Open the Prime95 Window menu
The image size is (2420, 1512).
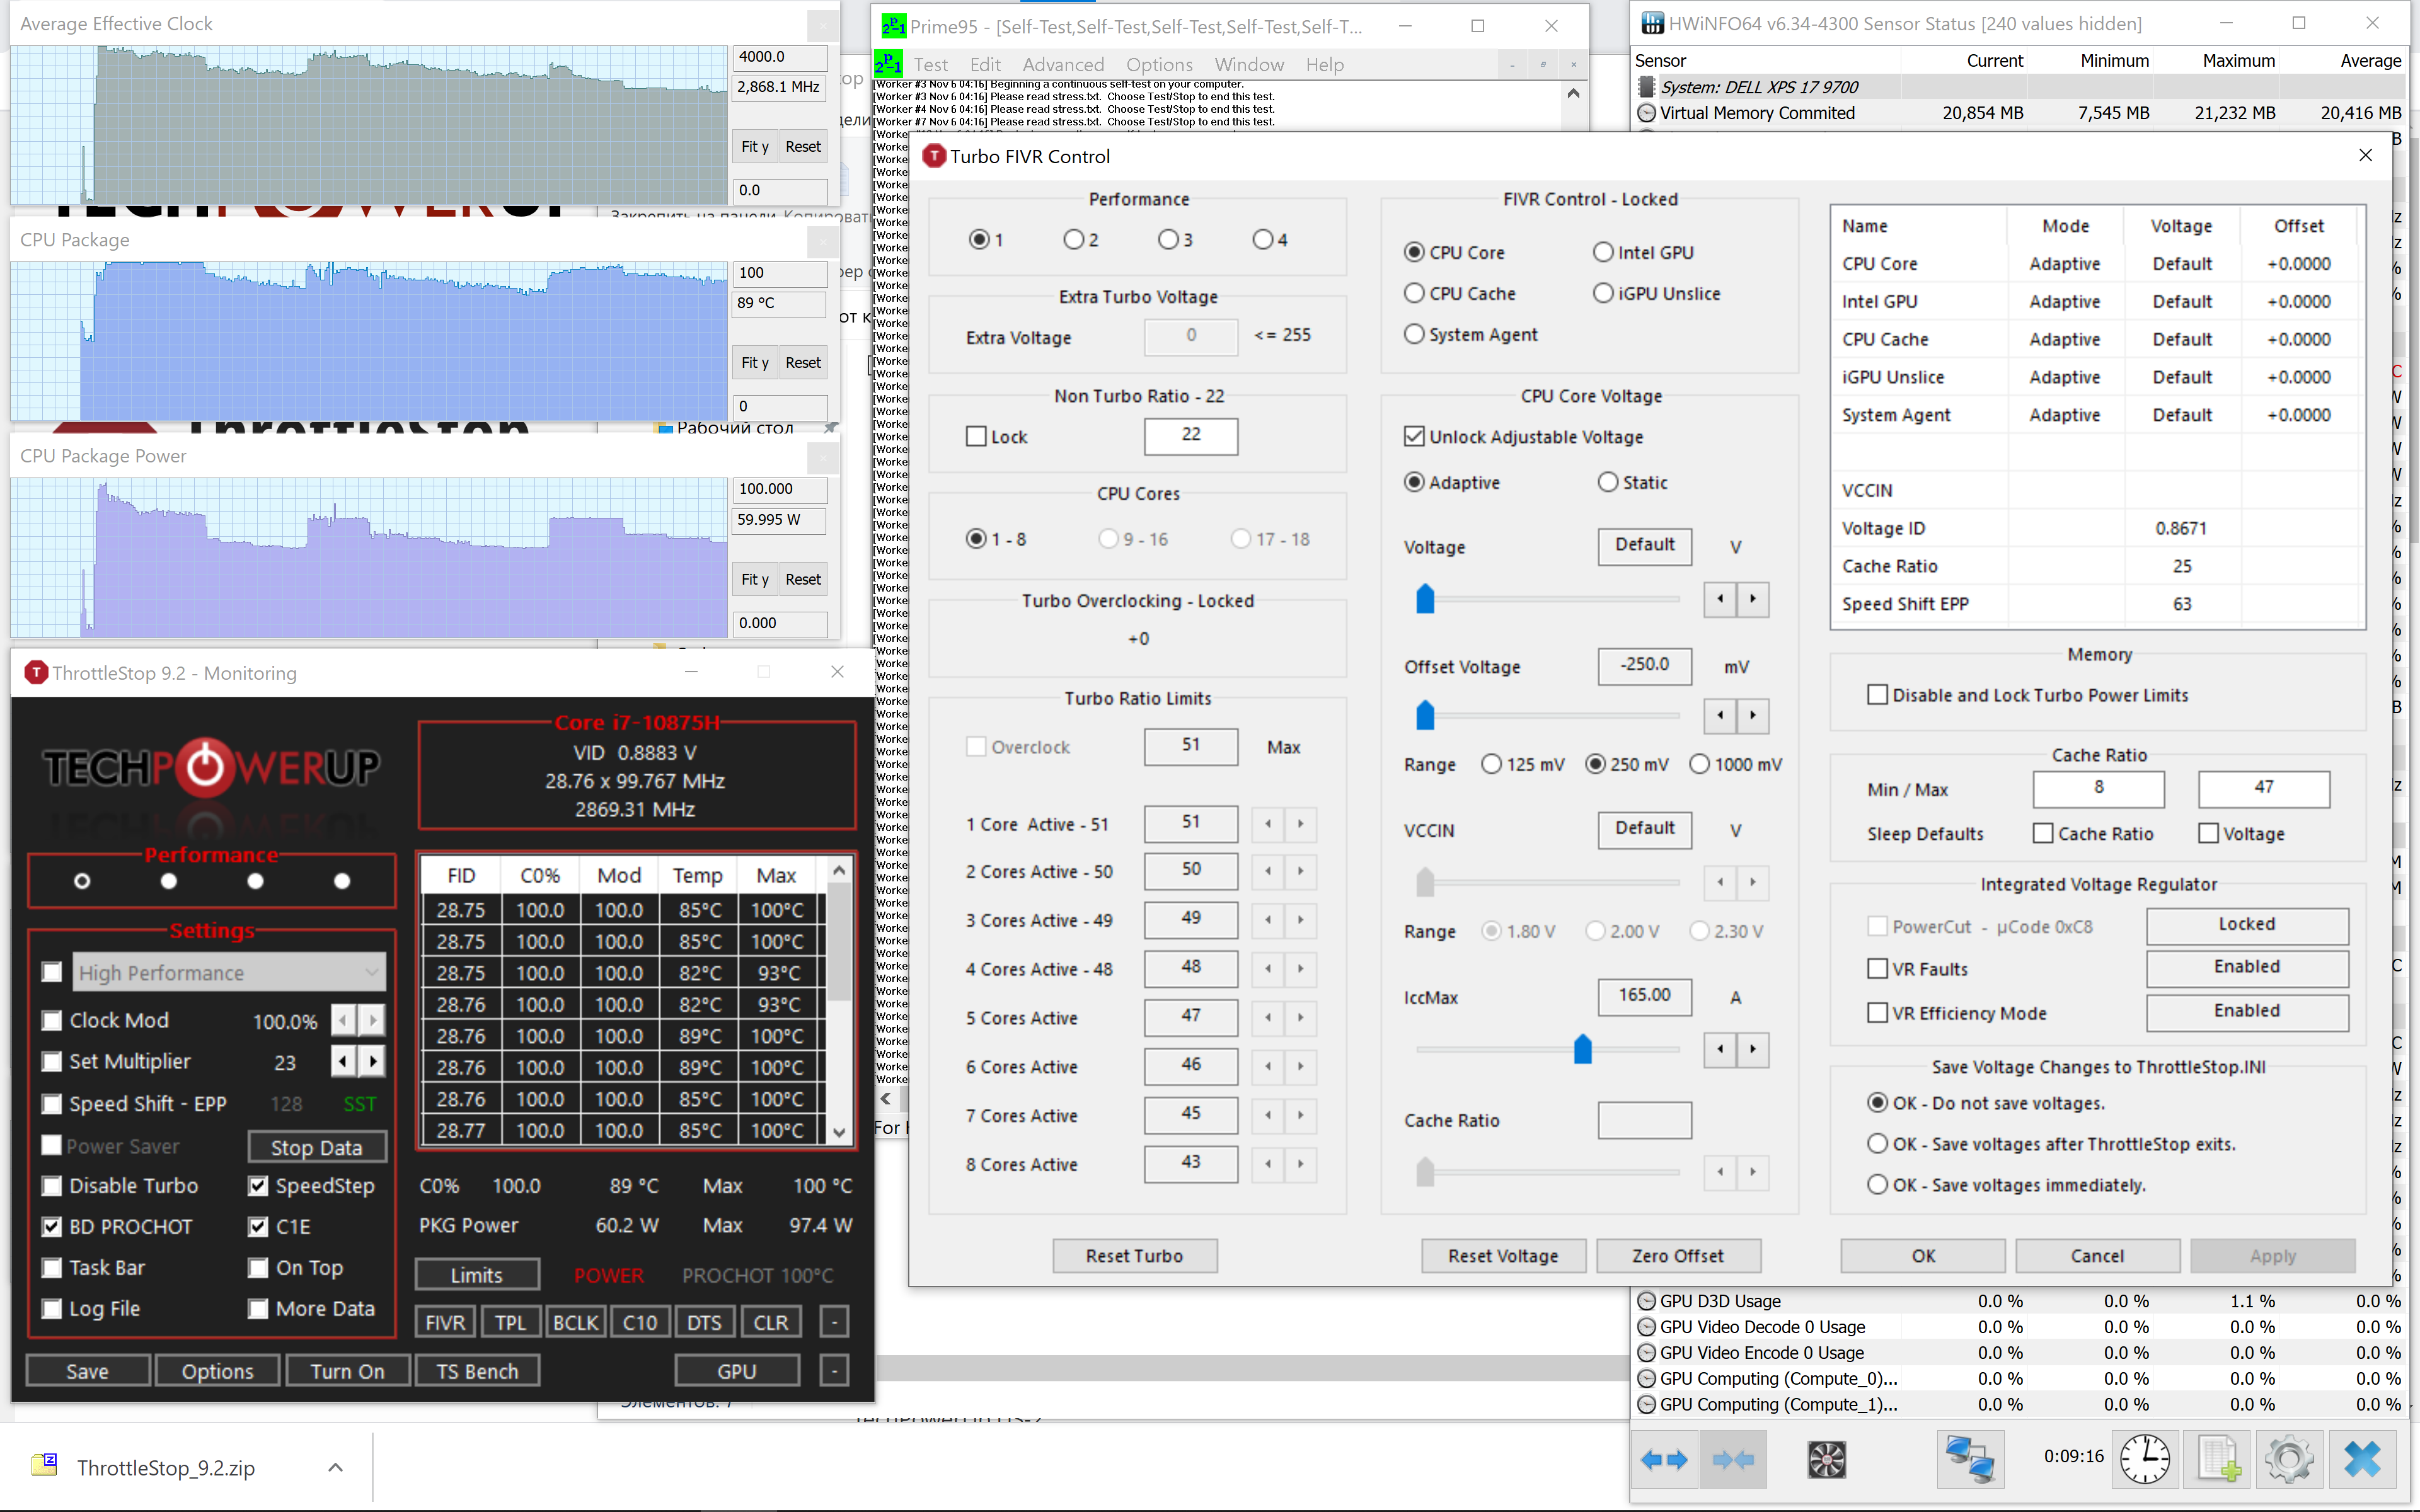1249,64
